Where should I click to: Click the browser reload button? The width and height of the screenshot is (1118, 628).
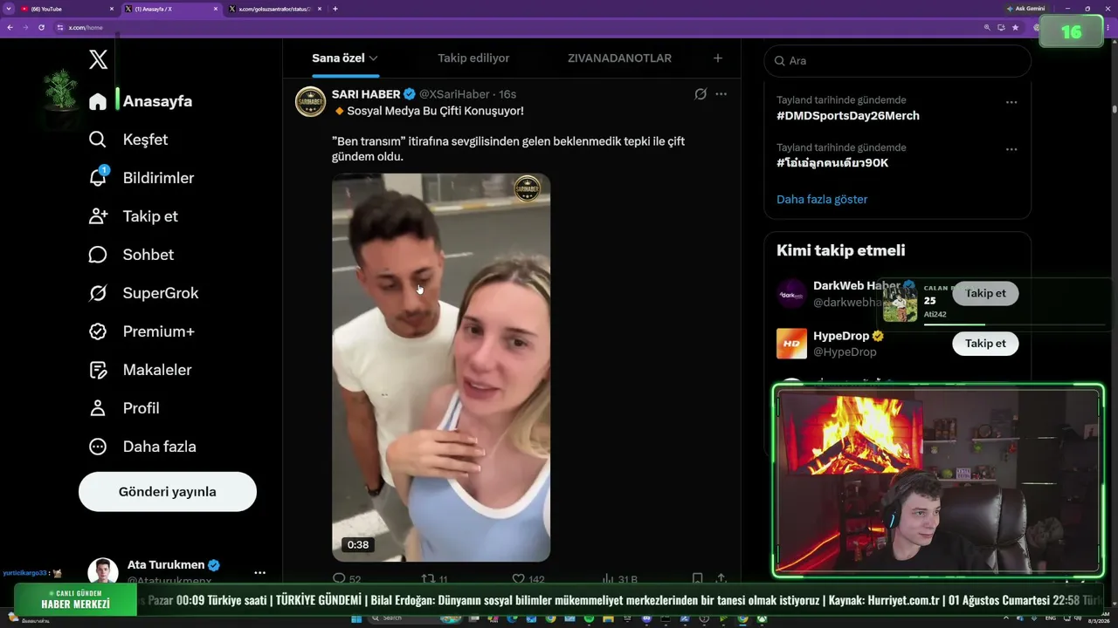click(41, 27)
